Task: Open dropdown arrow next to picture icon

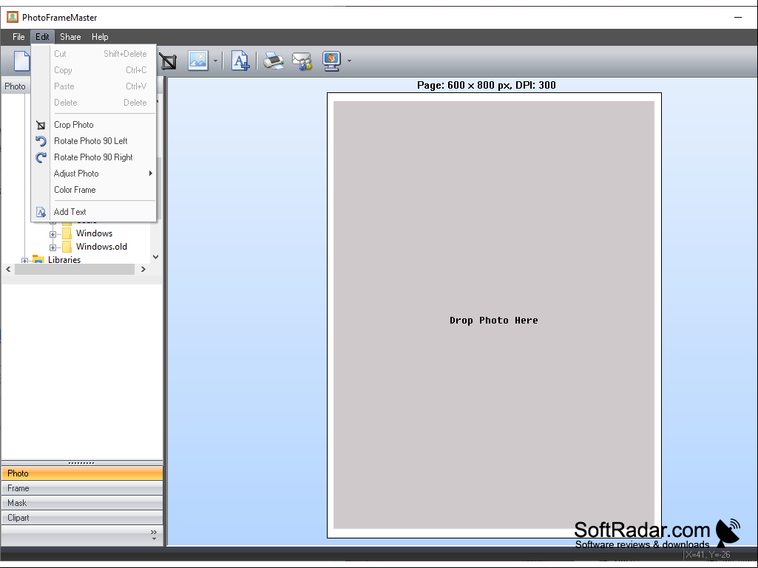Action: coord(215,61)
